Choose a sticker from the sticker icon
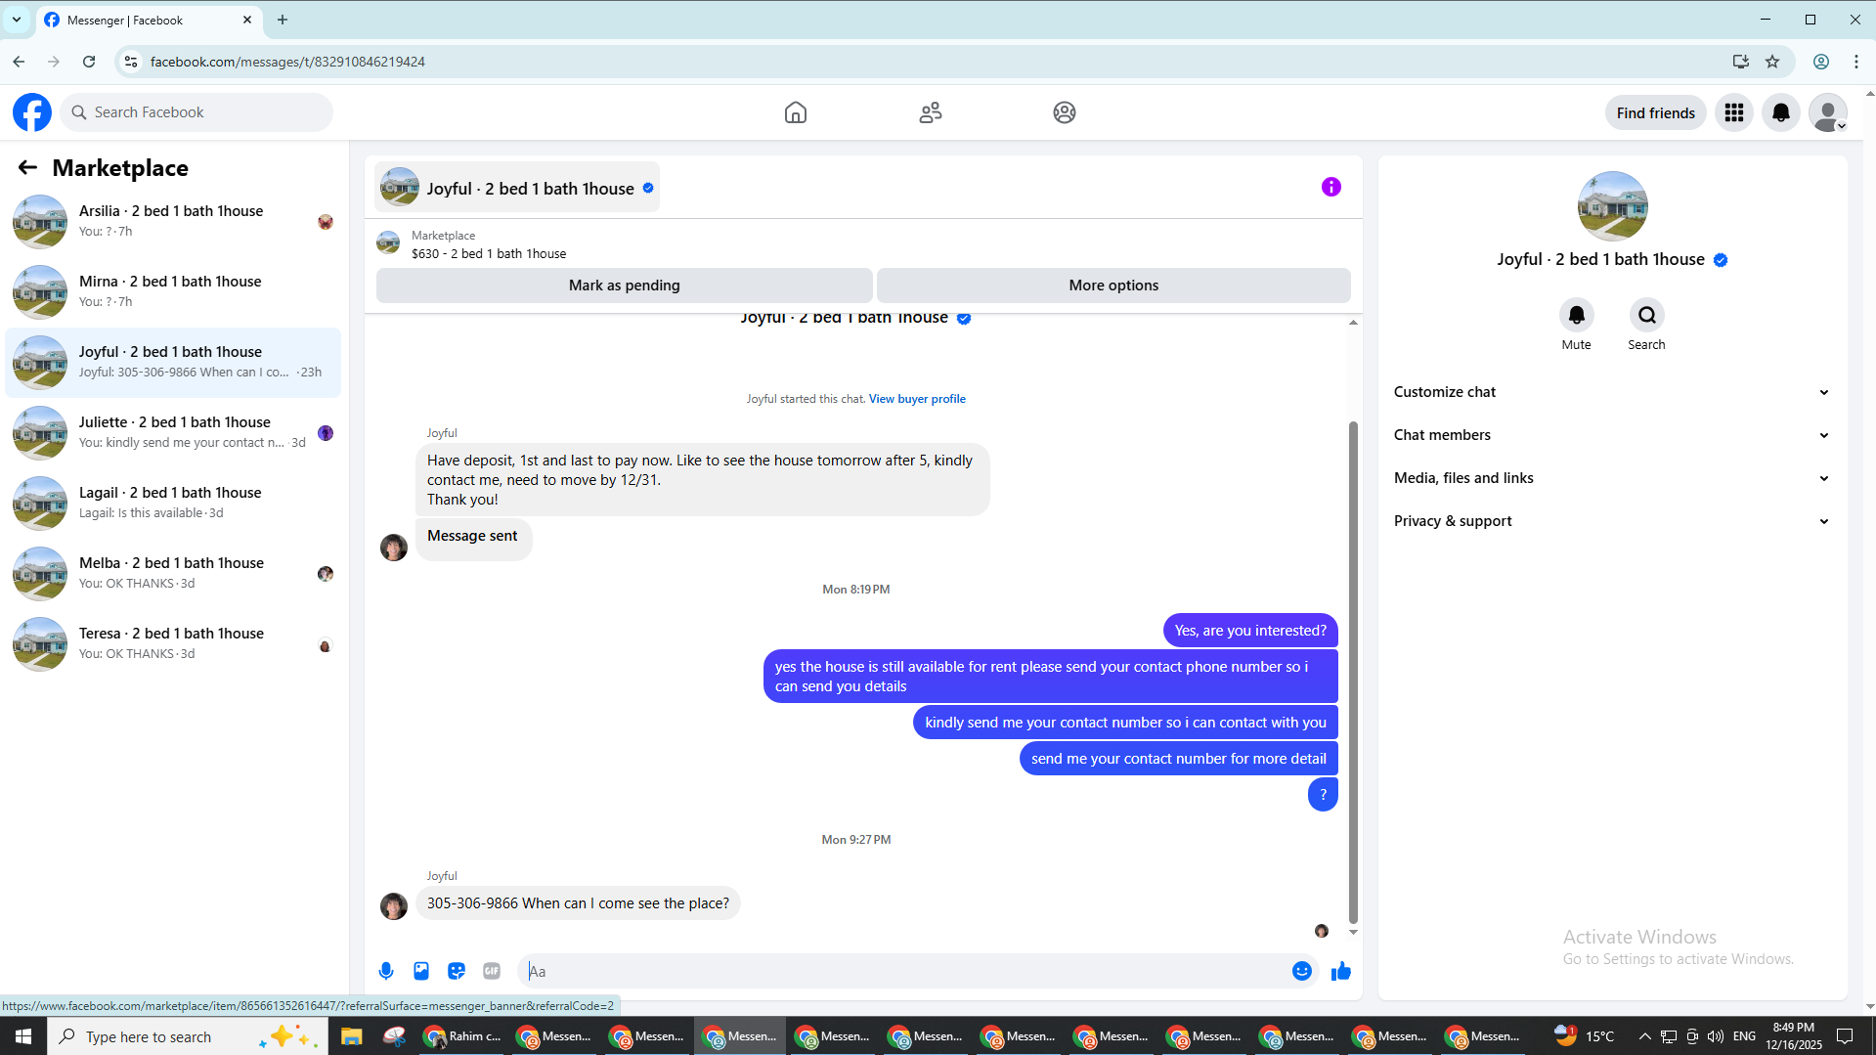This screenshot has height=1055, width=1876. coord(457,971)
